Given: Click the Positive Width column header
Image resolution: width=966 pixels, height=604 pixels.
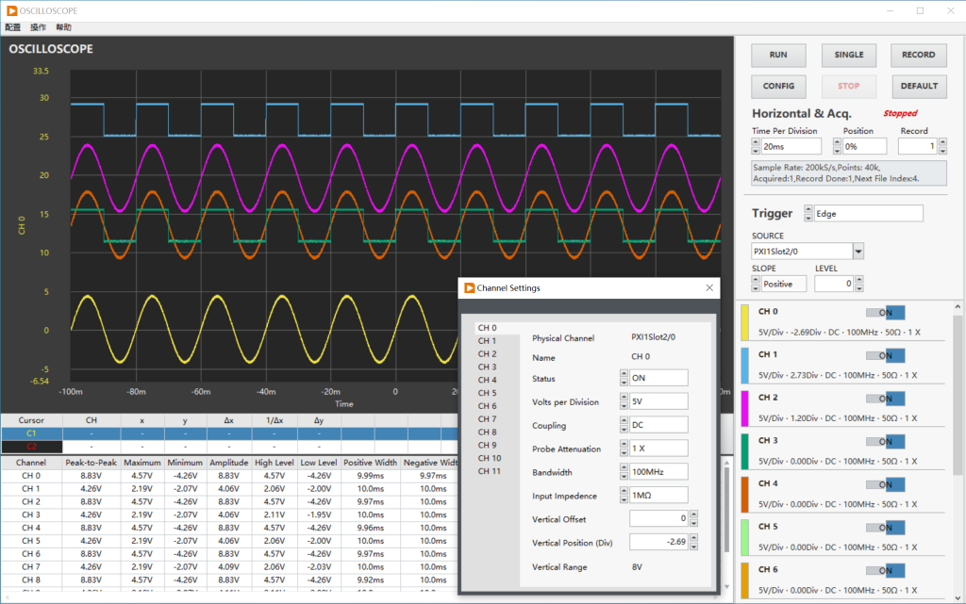Looking at the screenshot, I should [370, 463].
